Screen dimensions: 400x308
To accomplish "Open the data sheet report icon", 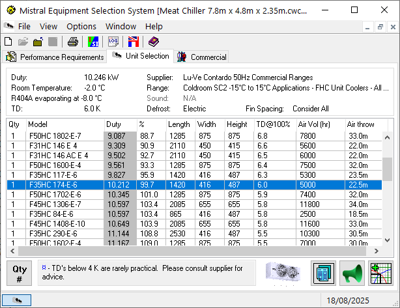I will 323,273.
